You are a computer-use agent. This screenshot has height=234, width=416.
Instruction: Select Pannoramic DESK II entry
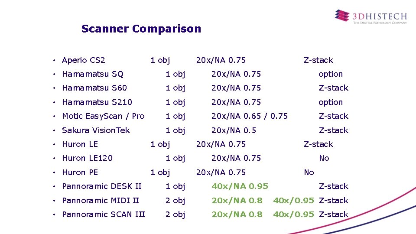101,186
